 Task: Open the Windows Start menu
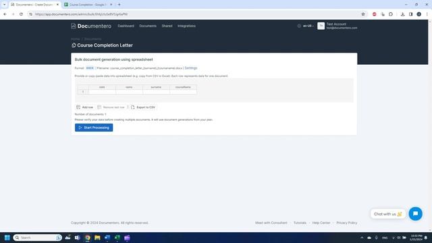tap(7, 238)
